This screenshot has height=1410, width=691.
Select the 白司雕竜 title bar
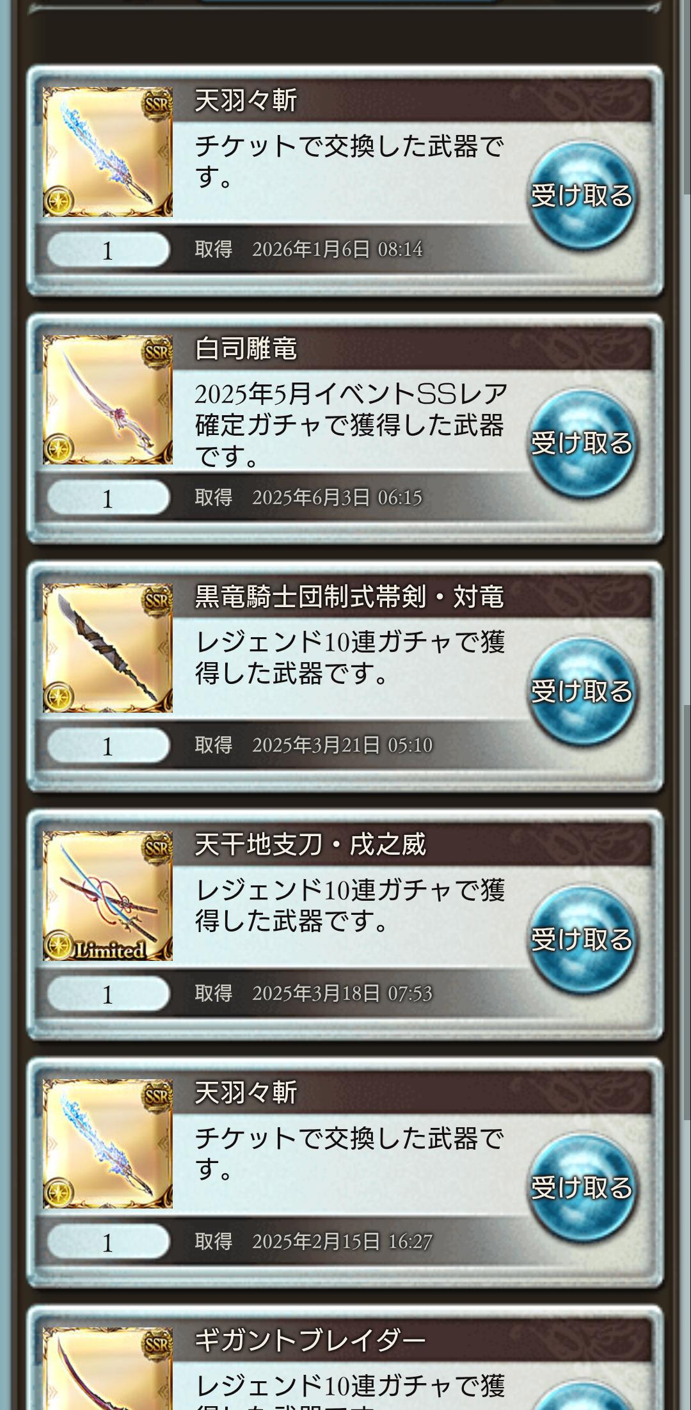pyautogui.click(x=412, y=349)
